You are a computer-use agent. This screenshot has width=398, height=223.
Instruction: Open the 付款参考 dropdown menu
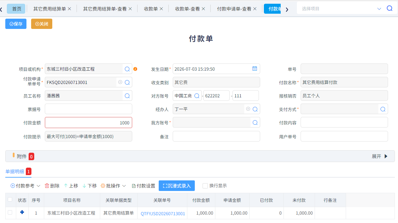[26, 186]
